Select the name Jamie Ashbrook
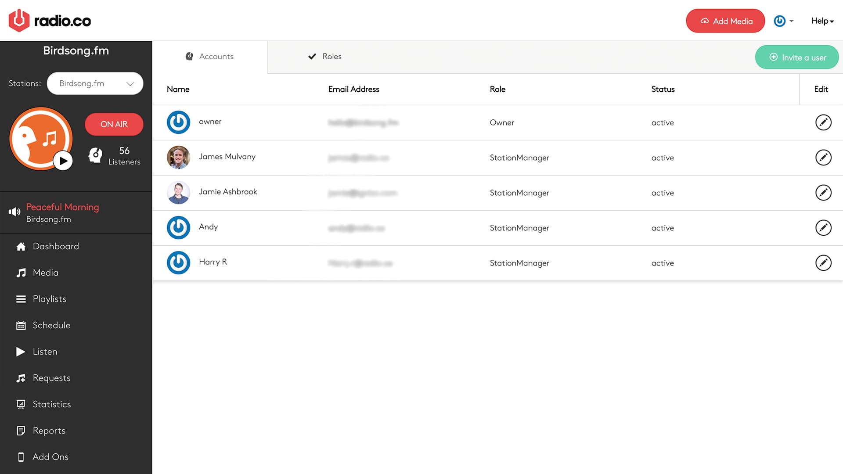The image size is (843, 474). 228,192
